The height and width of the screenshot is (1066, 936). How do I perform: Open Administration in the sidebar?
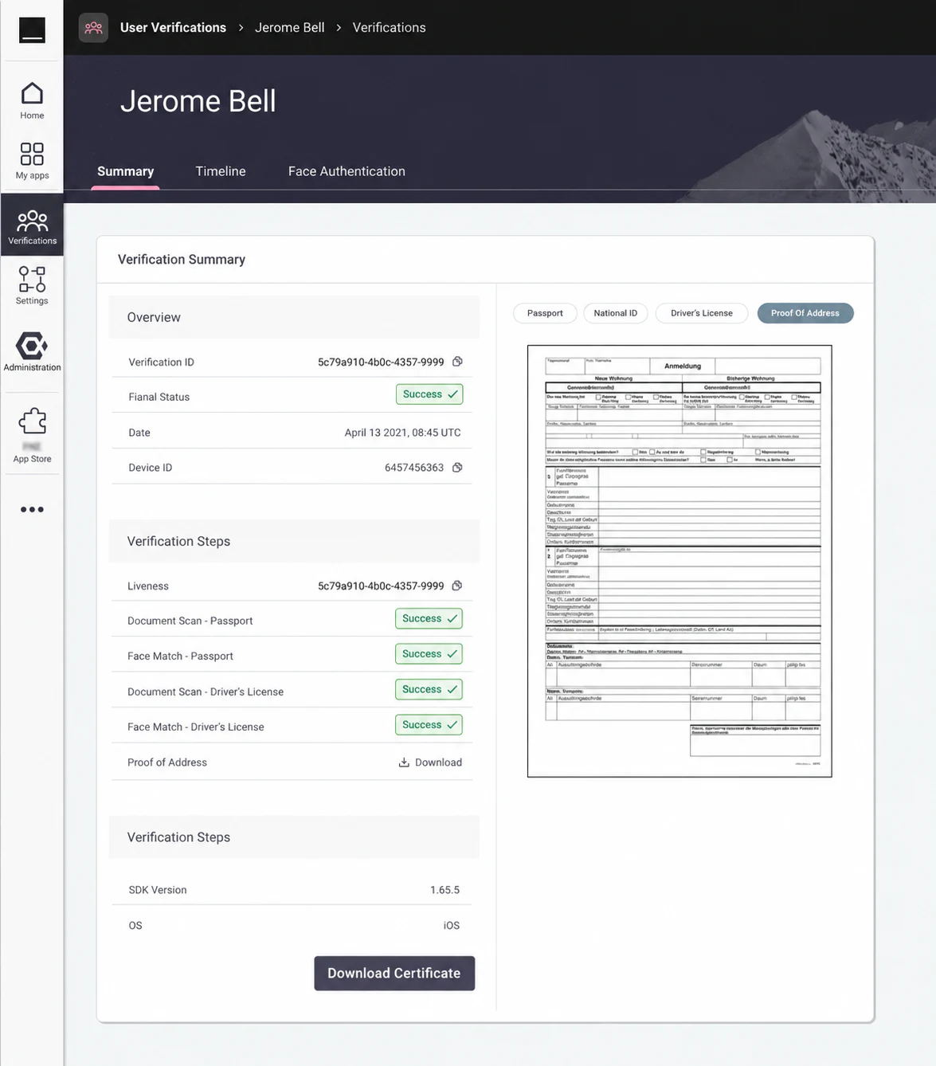point(32,352)
